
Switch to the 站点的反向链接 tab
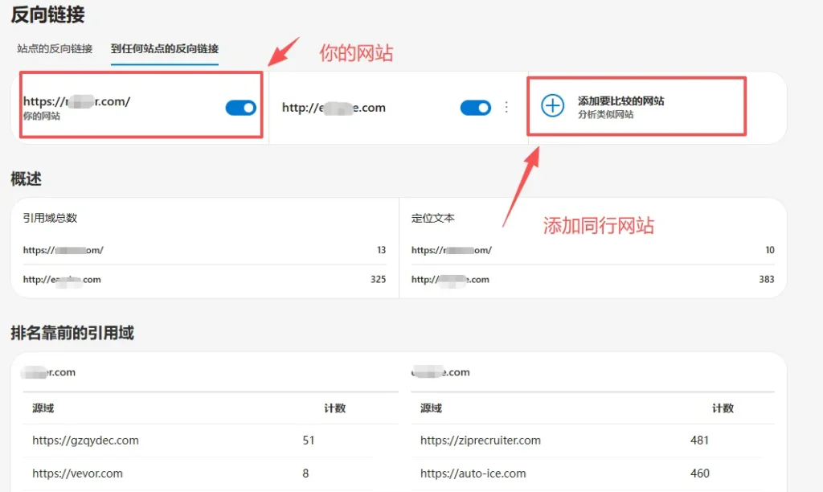(55, 49)
